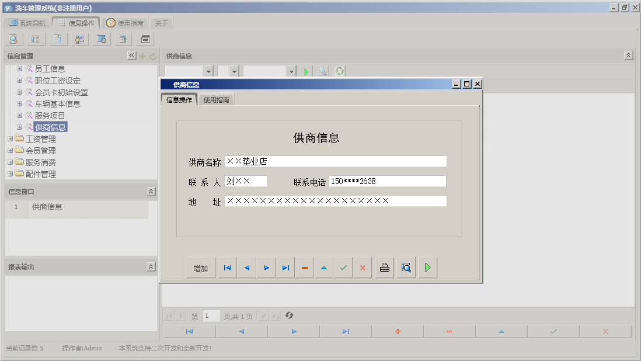The width and height of the screenshot is (641, 361).
Task: Collapse the 供商信息 main panel header
Action: pyautogui.click(x=628, y=55)
